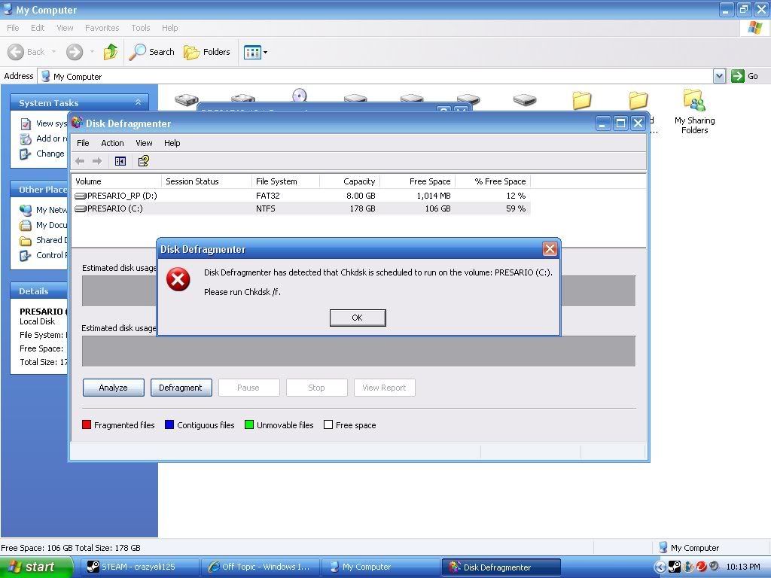Open My Computer Tools menu
This screenshot has height=578, width=771.
141,28
